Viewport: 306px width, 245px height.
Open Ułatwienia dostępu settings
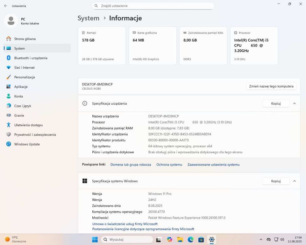[x=37, y=125]
